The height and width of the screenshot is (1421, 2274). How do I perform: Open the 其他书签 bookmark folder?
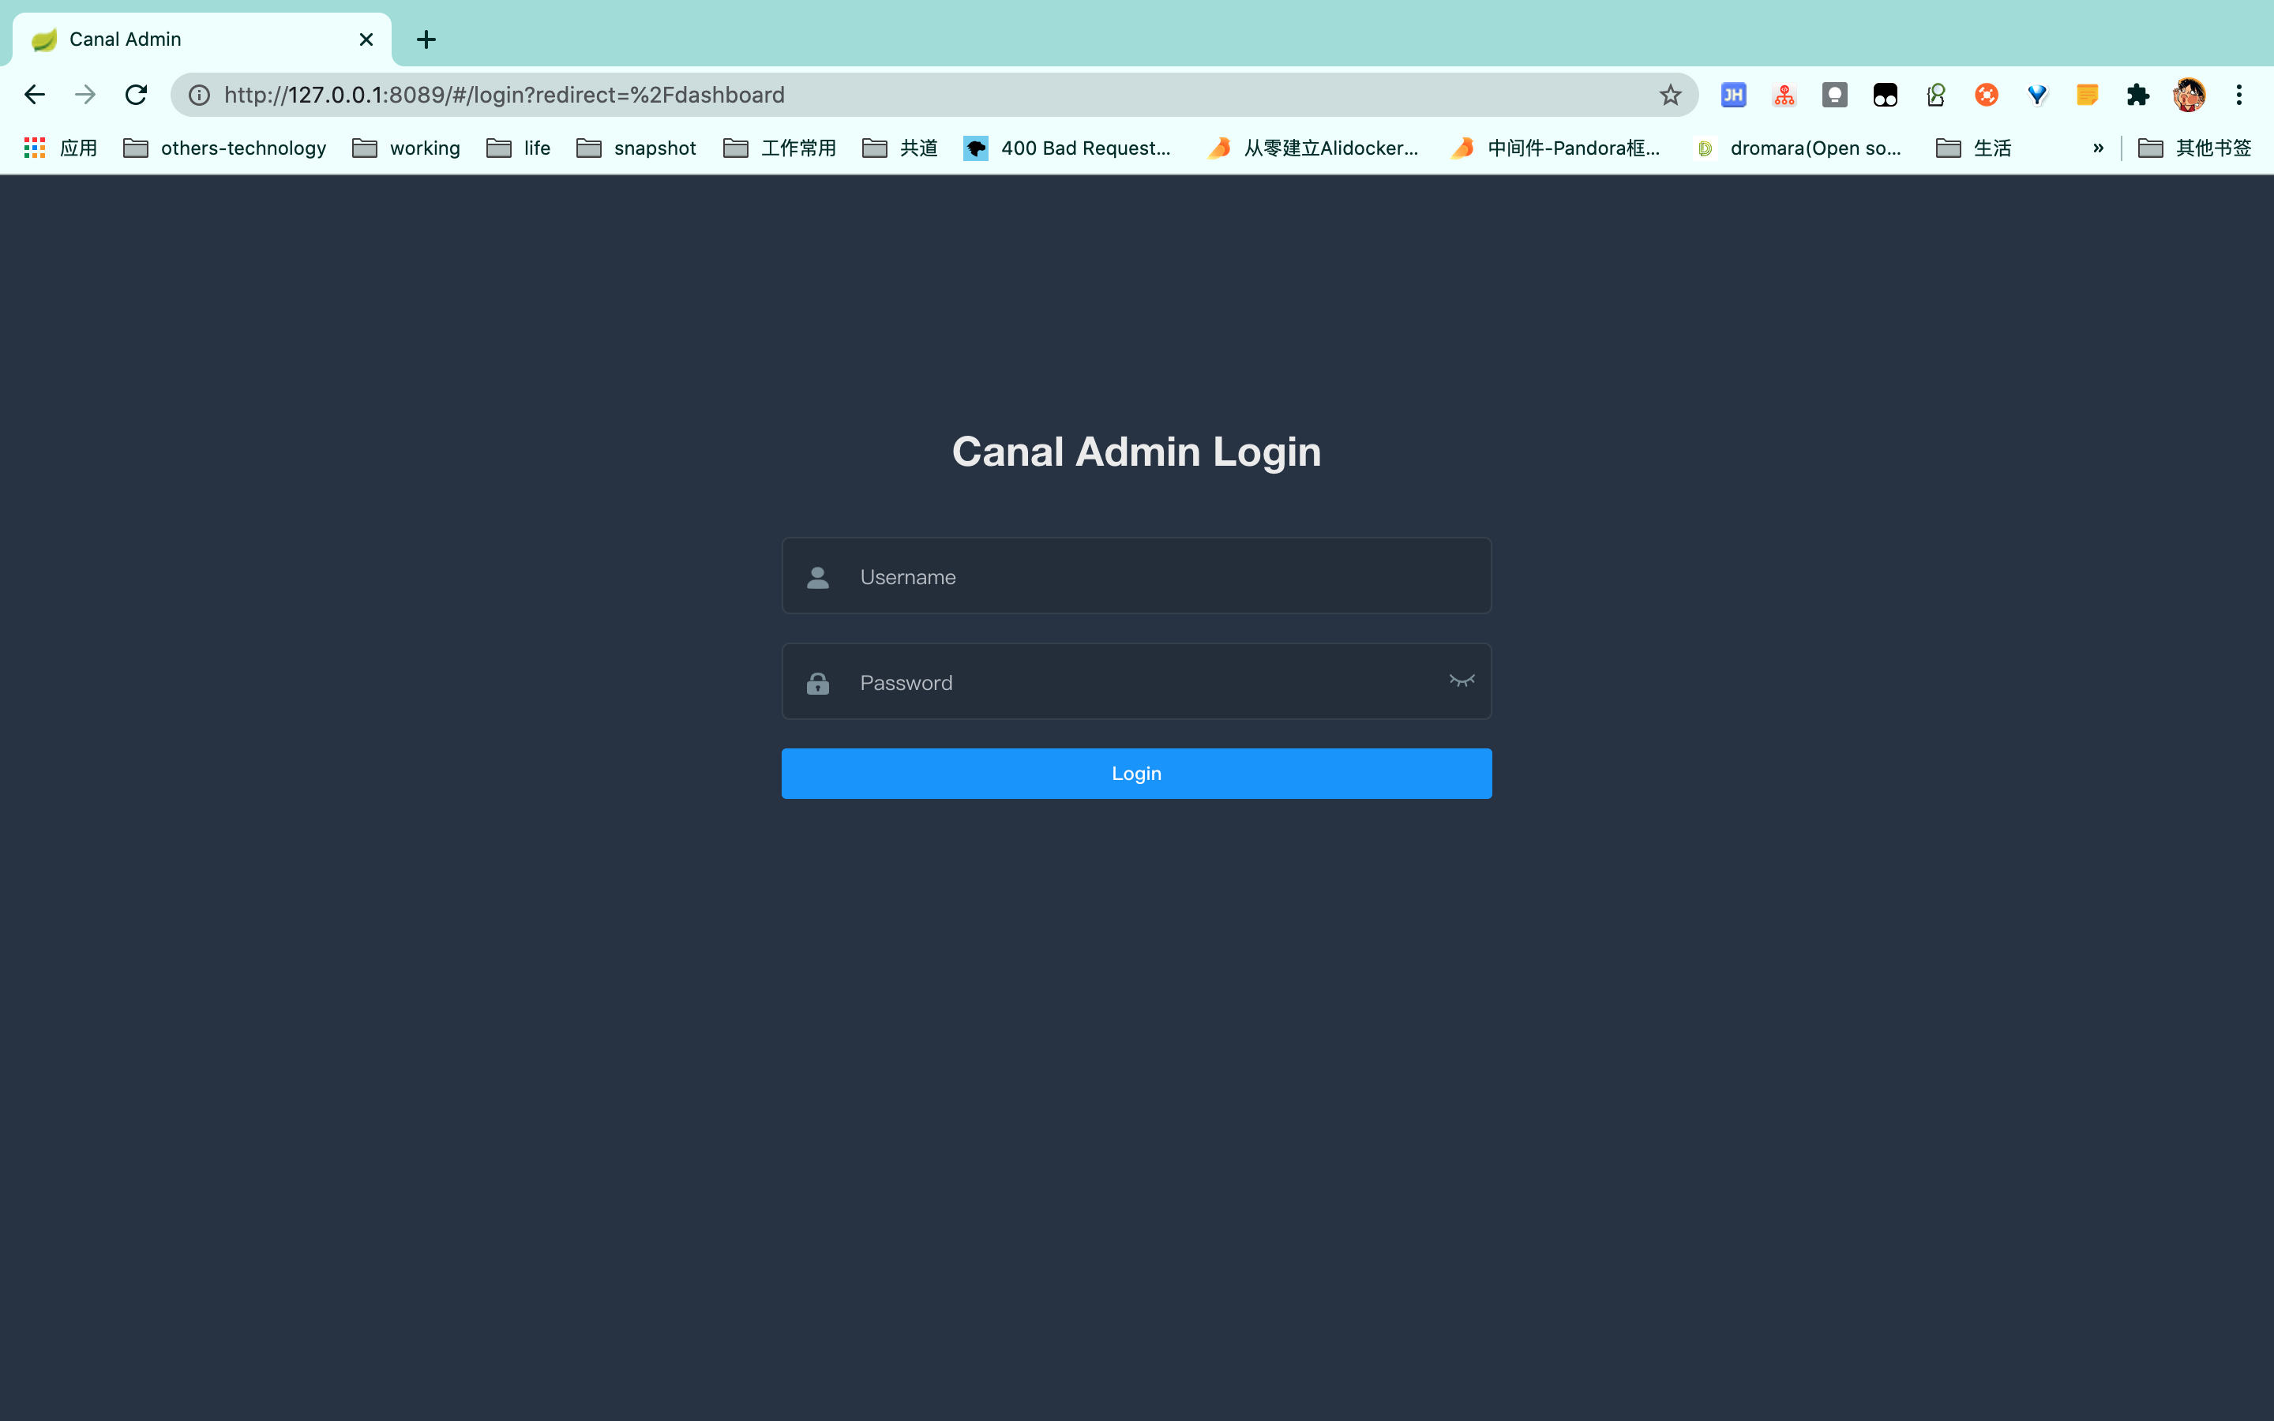pyautogui.click(x=2194, y=148)
